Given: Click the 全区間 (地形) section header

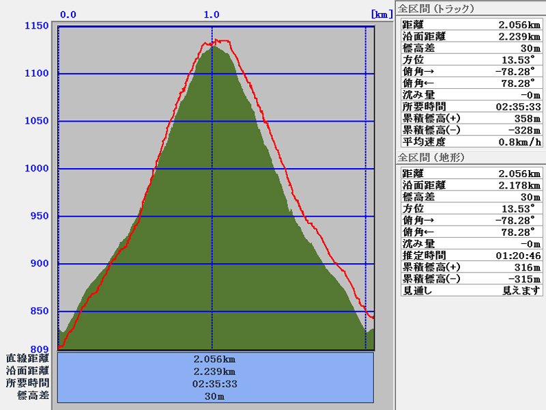Looking at the screenshot, I should pos(431,157).
